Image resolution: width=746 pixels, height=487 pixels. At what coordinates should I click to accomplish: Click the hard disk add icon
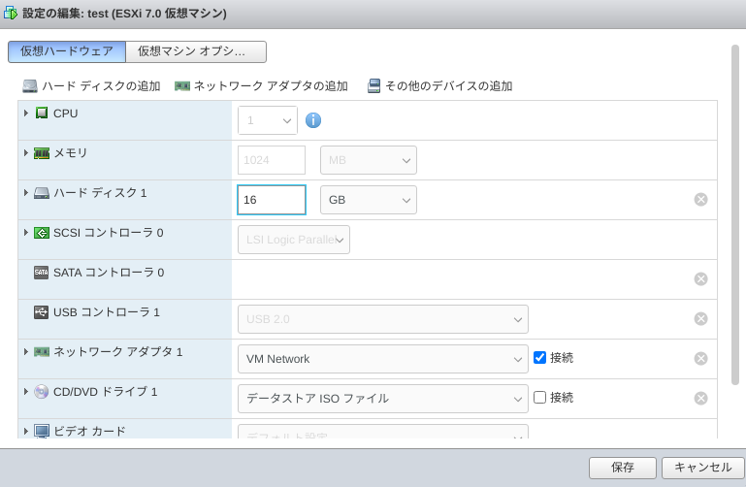pos(30,86)
